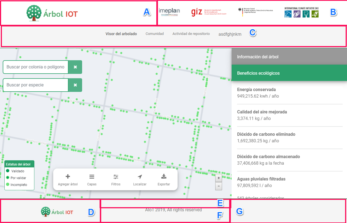Viewport: 347px width, 223px height.
Task: Click the footer Árbol IOT logo
Action: 57,212
